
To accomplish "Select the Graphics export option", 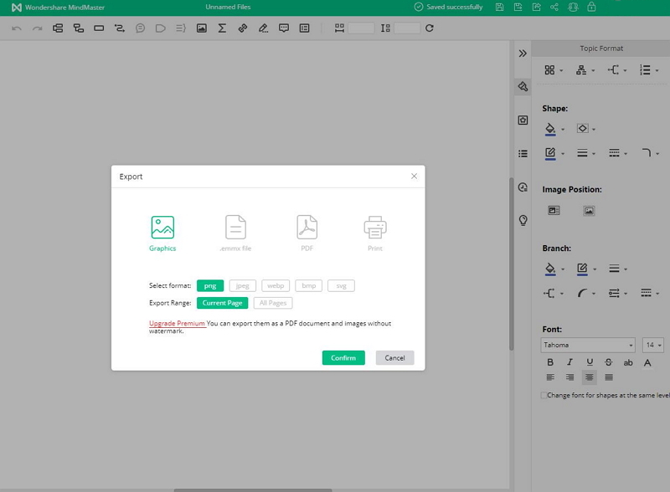I will tap(162, 228).
